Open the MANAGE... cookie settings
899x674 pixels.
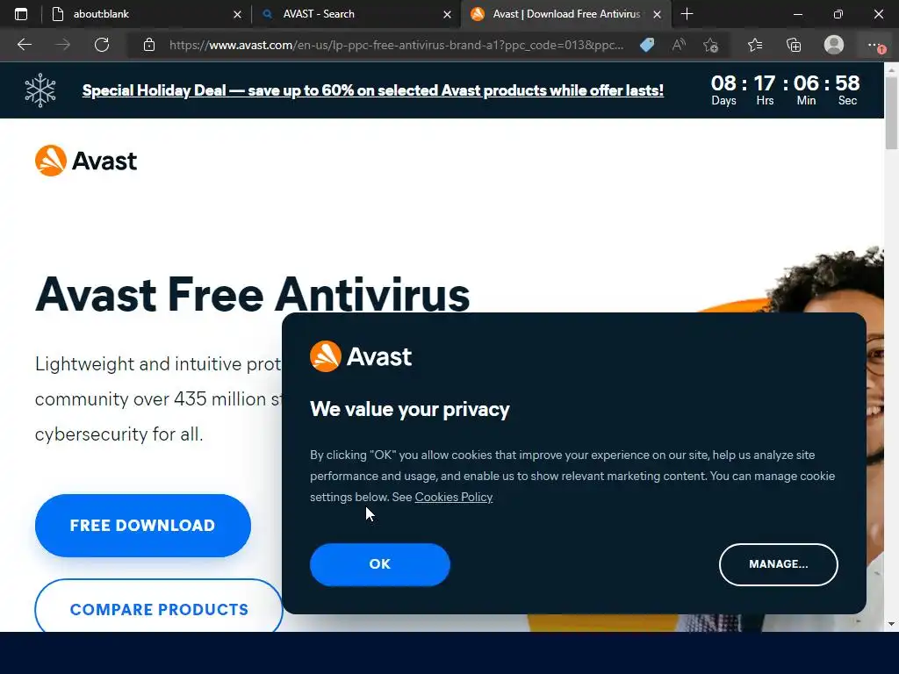(778, 564)
